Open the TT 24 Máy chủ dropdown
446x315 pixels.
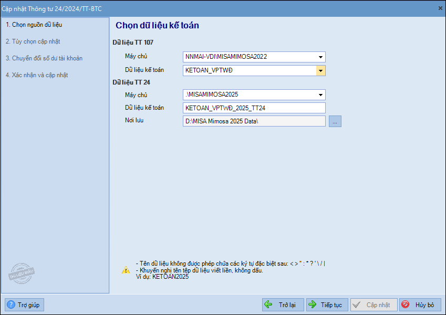(x=320, y=94)
